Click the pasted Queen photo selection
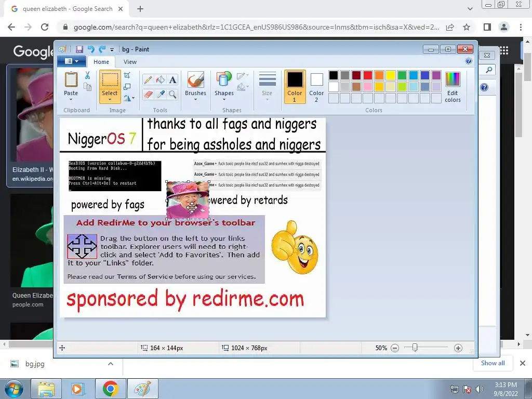 coord(188,200)
